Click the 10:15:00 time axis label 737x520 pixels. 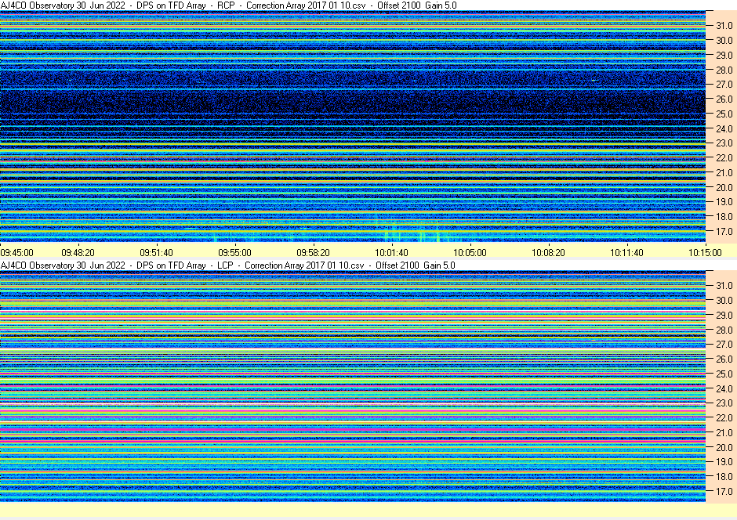tap(704, 253)
